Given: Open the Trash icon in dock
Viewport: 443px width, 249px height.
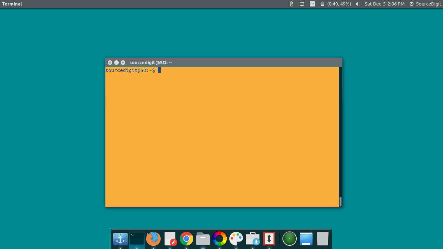Looking at the screenshot, I should [323, 239].
